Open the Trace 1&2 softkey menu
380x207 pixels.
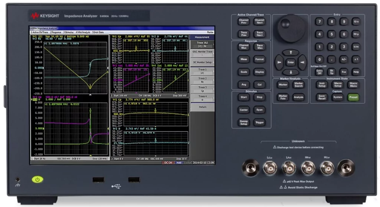202,44
